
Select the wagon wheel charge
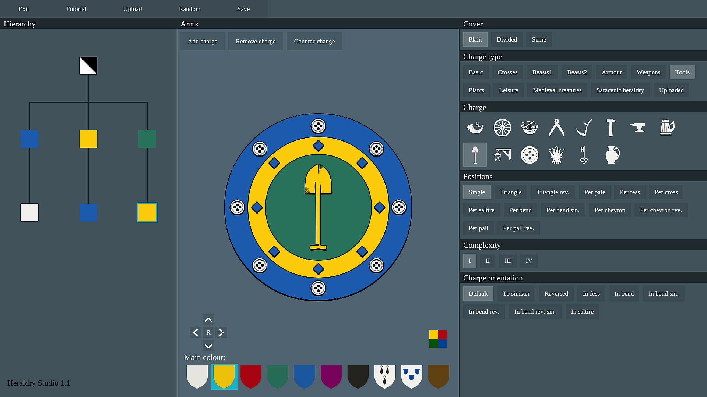502,128
